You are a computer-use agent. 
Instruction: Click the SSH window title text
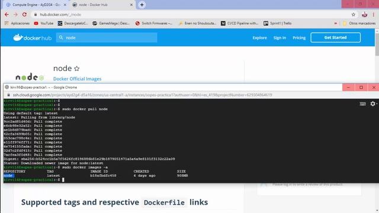(x=43, y=88)
